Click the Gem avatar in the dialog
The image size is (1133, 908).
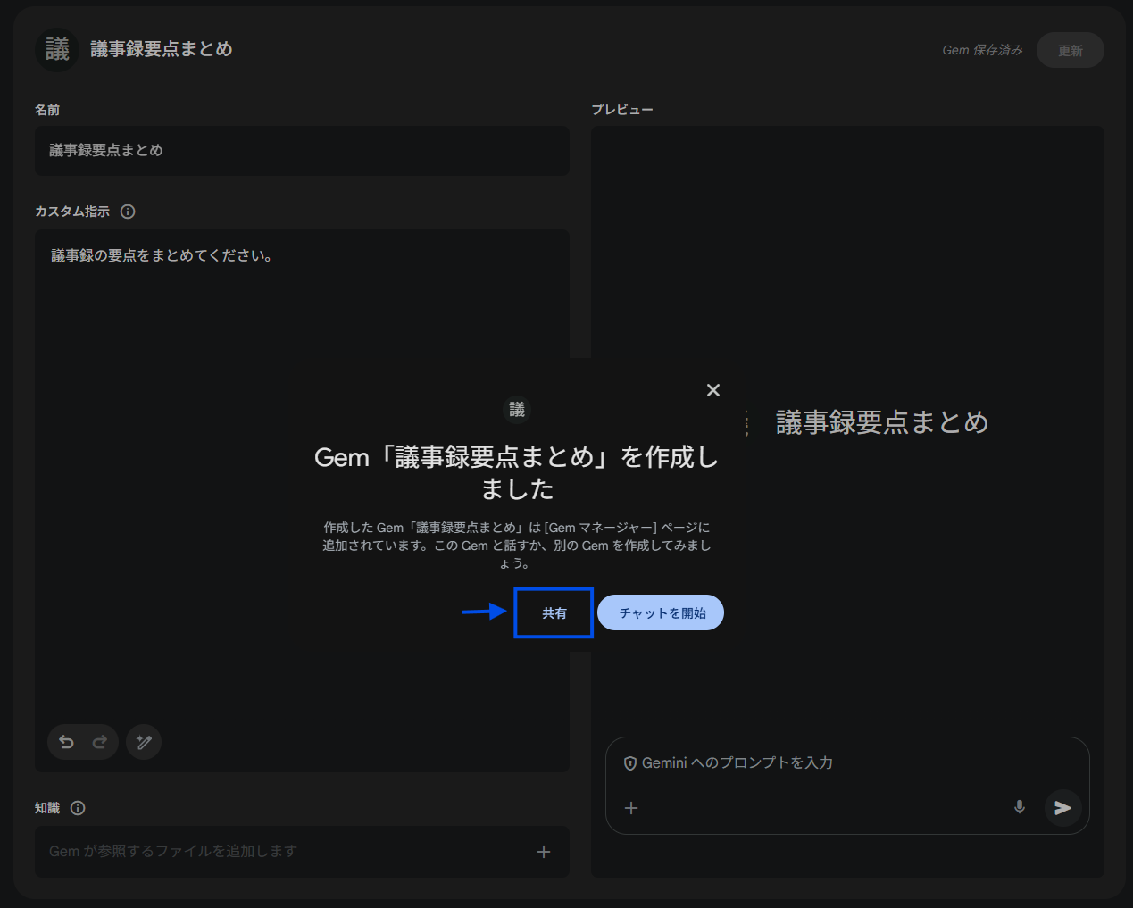click(517, 410)
